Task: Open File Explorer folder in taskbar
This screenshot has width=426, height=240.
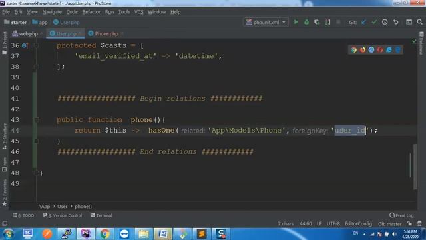Action: point(144,234)
